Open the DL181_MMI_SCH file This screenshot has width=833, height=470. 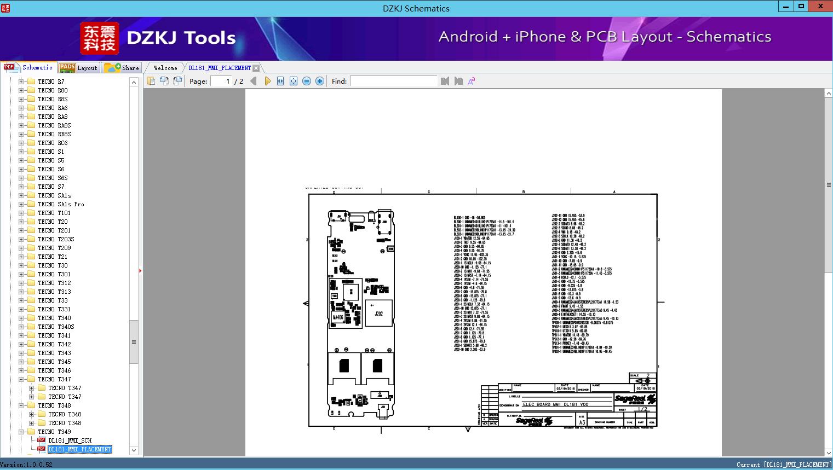[70, 440]
